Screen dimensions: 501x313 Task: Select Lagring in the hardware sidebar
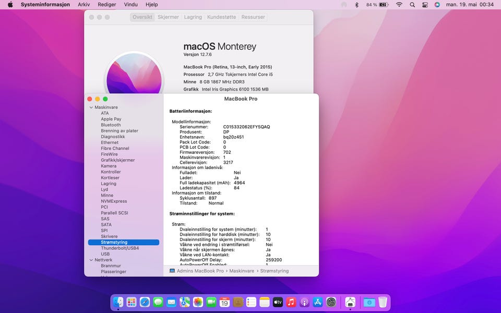pos(109,184)
